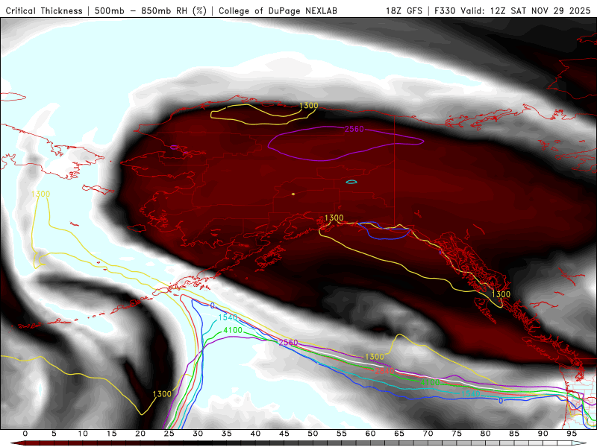The width and height of the screenshot is (597, 447).
Task: Click the "45" tick on the RH colorbar
Action: [284, 434]
